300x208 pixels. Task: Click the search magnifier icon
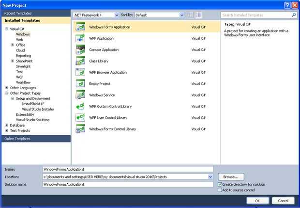[x=294, y=15]
